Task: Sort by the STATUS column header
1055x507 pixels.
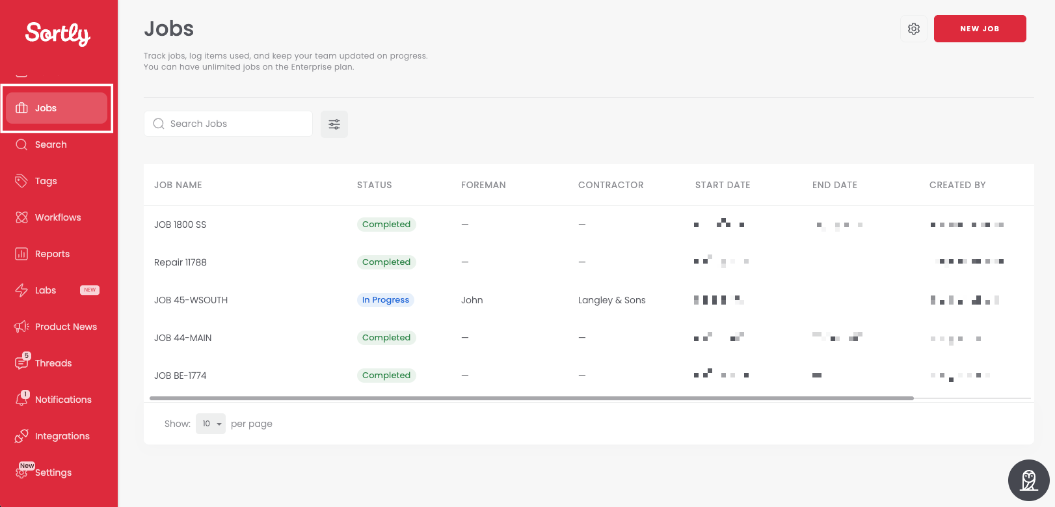Action: click(375, 185)
